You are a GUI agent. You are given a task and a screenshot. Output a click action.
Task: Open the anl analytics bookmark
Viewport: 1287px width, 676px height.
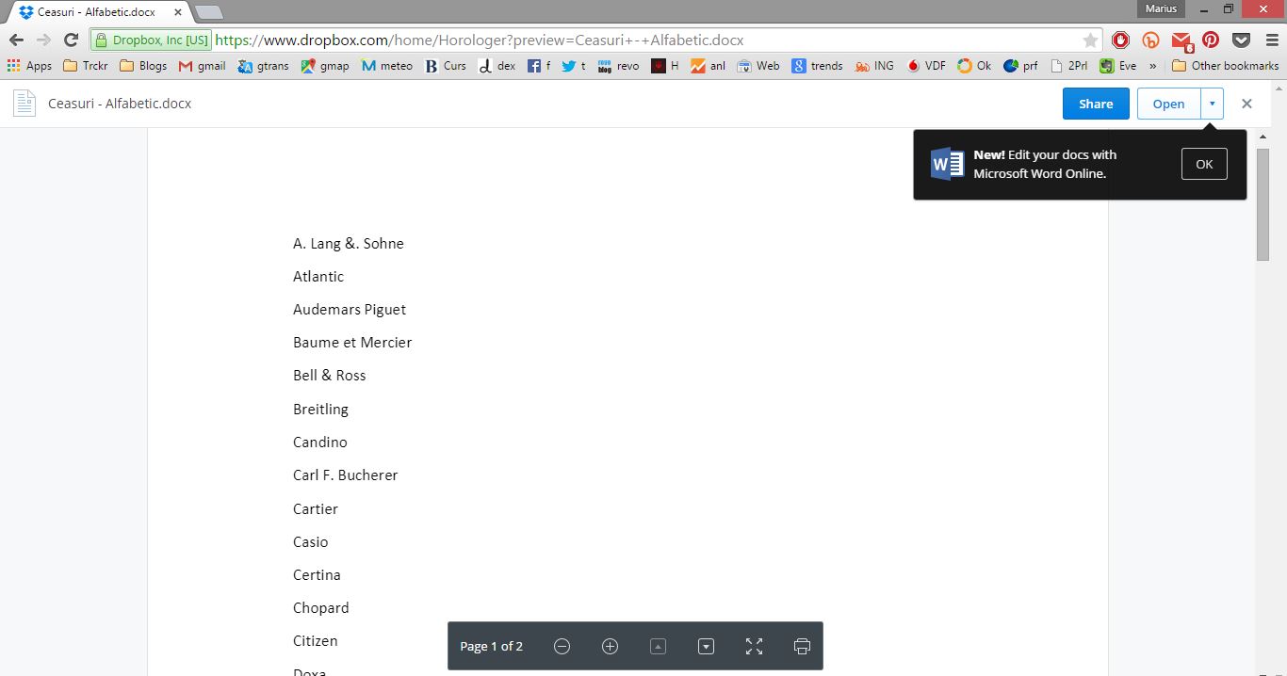click(708, 66)
